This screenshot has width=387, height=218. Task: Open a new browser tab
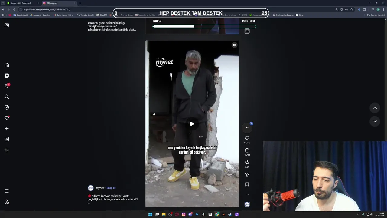coord(80,3)
